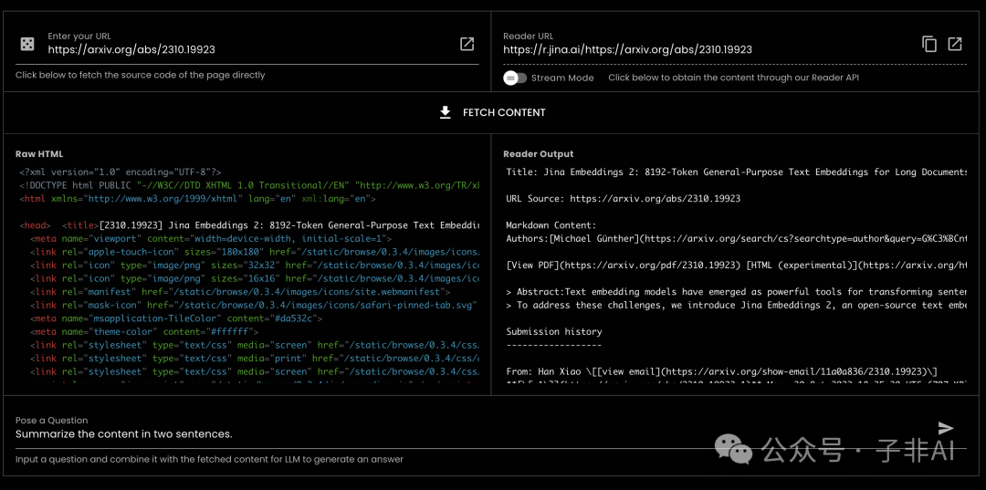Copy the Reader URL to clipboard
Image resolution: width=986 pixels, height=490 pixels.
[929, 44]
